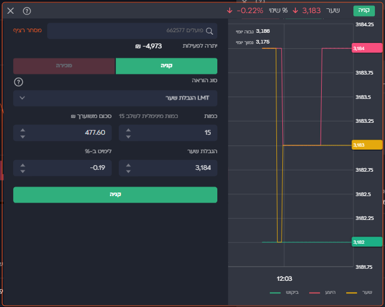Increase quantity (כמות) with up arrow

point(128,129)
